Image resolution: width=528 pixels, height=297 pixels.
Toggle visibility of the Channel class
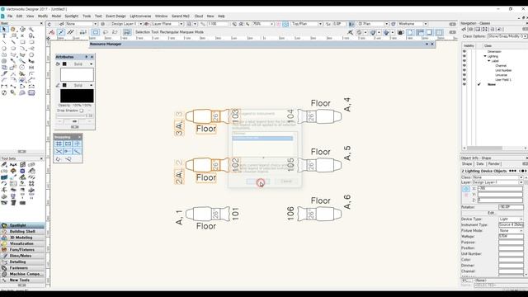[464, 66]
